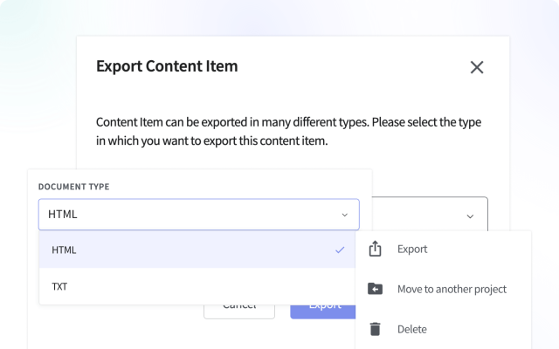Viewport: 559px width, 349px height.
Task: Choose the TXT document type option
Action: pos(59,286)
